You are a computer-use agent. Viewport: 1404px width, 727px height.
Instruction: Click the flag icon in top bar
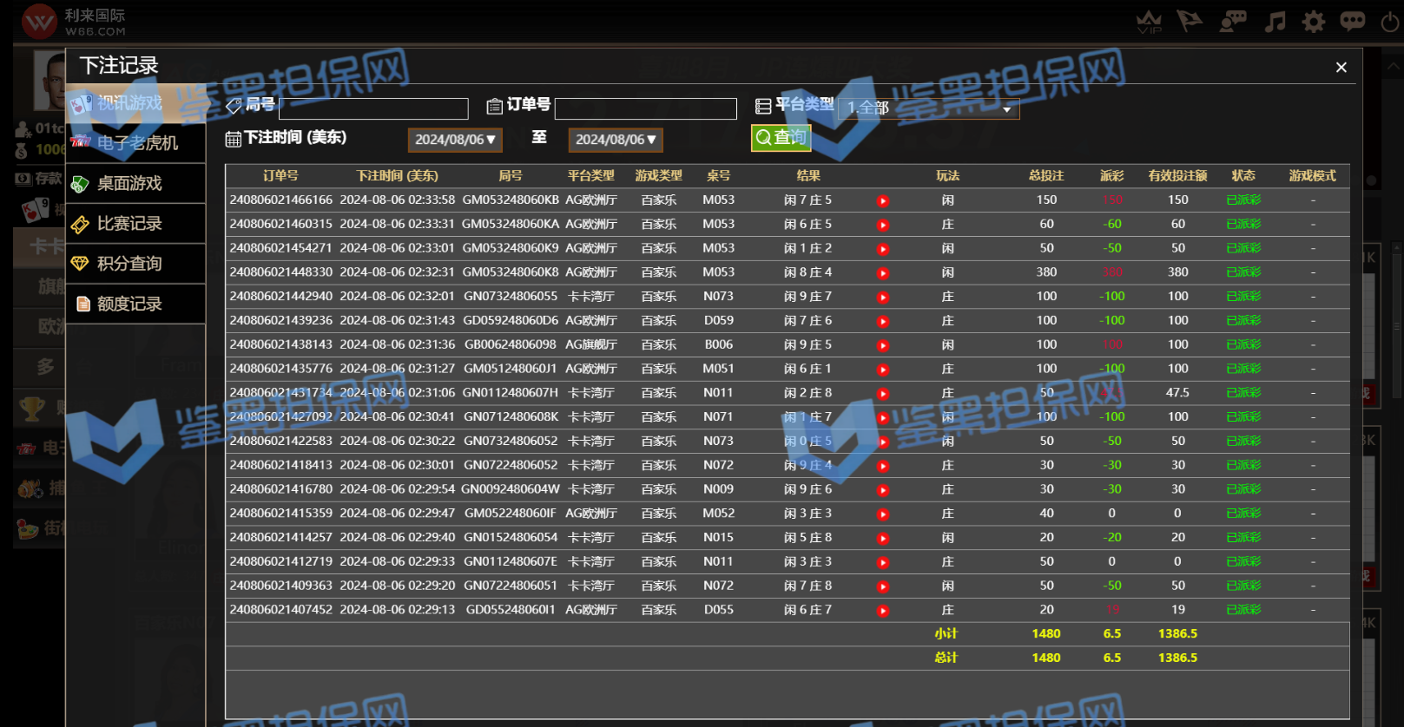pyautogui.click(x=1189, y=21)
